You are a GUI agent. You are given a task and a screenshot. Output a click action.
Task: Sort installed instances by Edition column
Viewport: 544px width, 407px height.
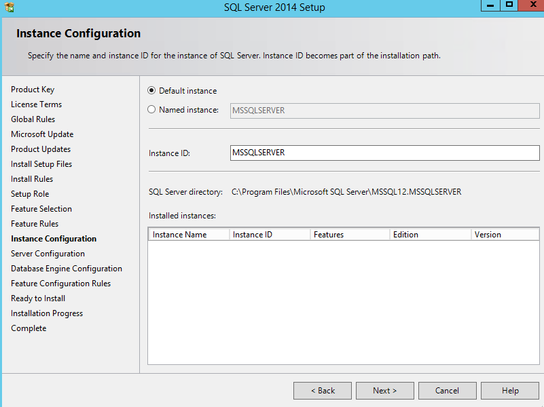[x=429, y=235]
